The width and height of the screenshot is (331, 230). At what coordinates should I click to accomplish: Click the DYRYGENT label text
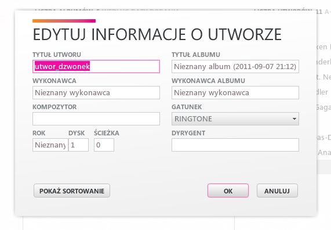(x=188, y=133)
